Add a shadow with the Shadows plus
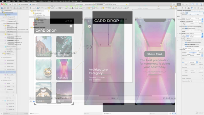Image resolution: width=204 pixels, height=115 pixels. 203,75
